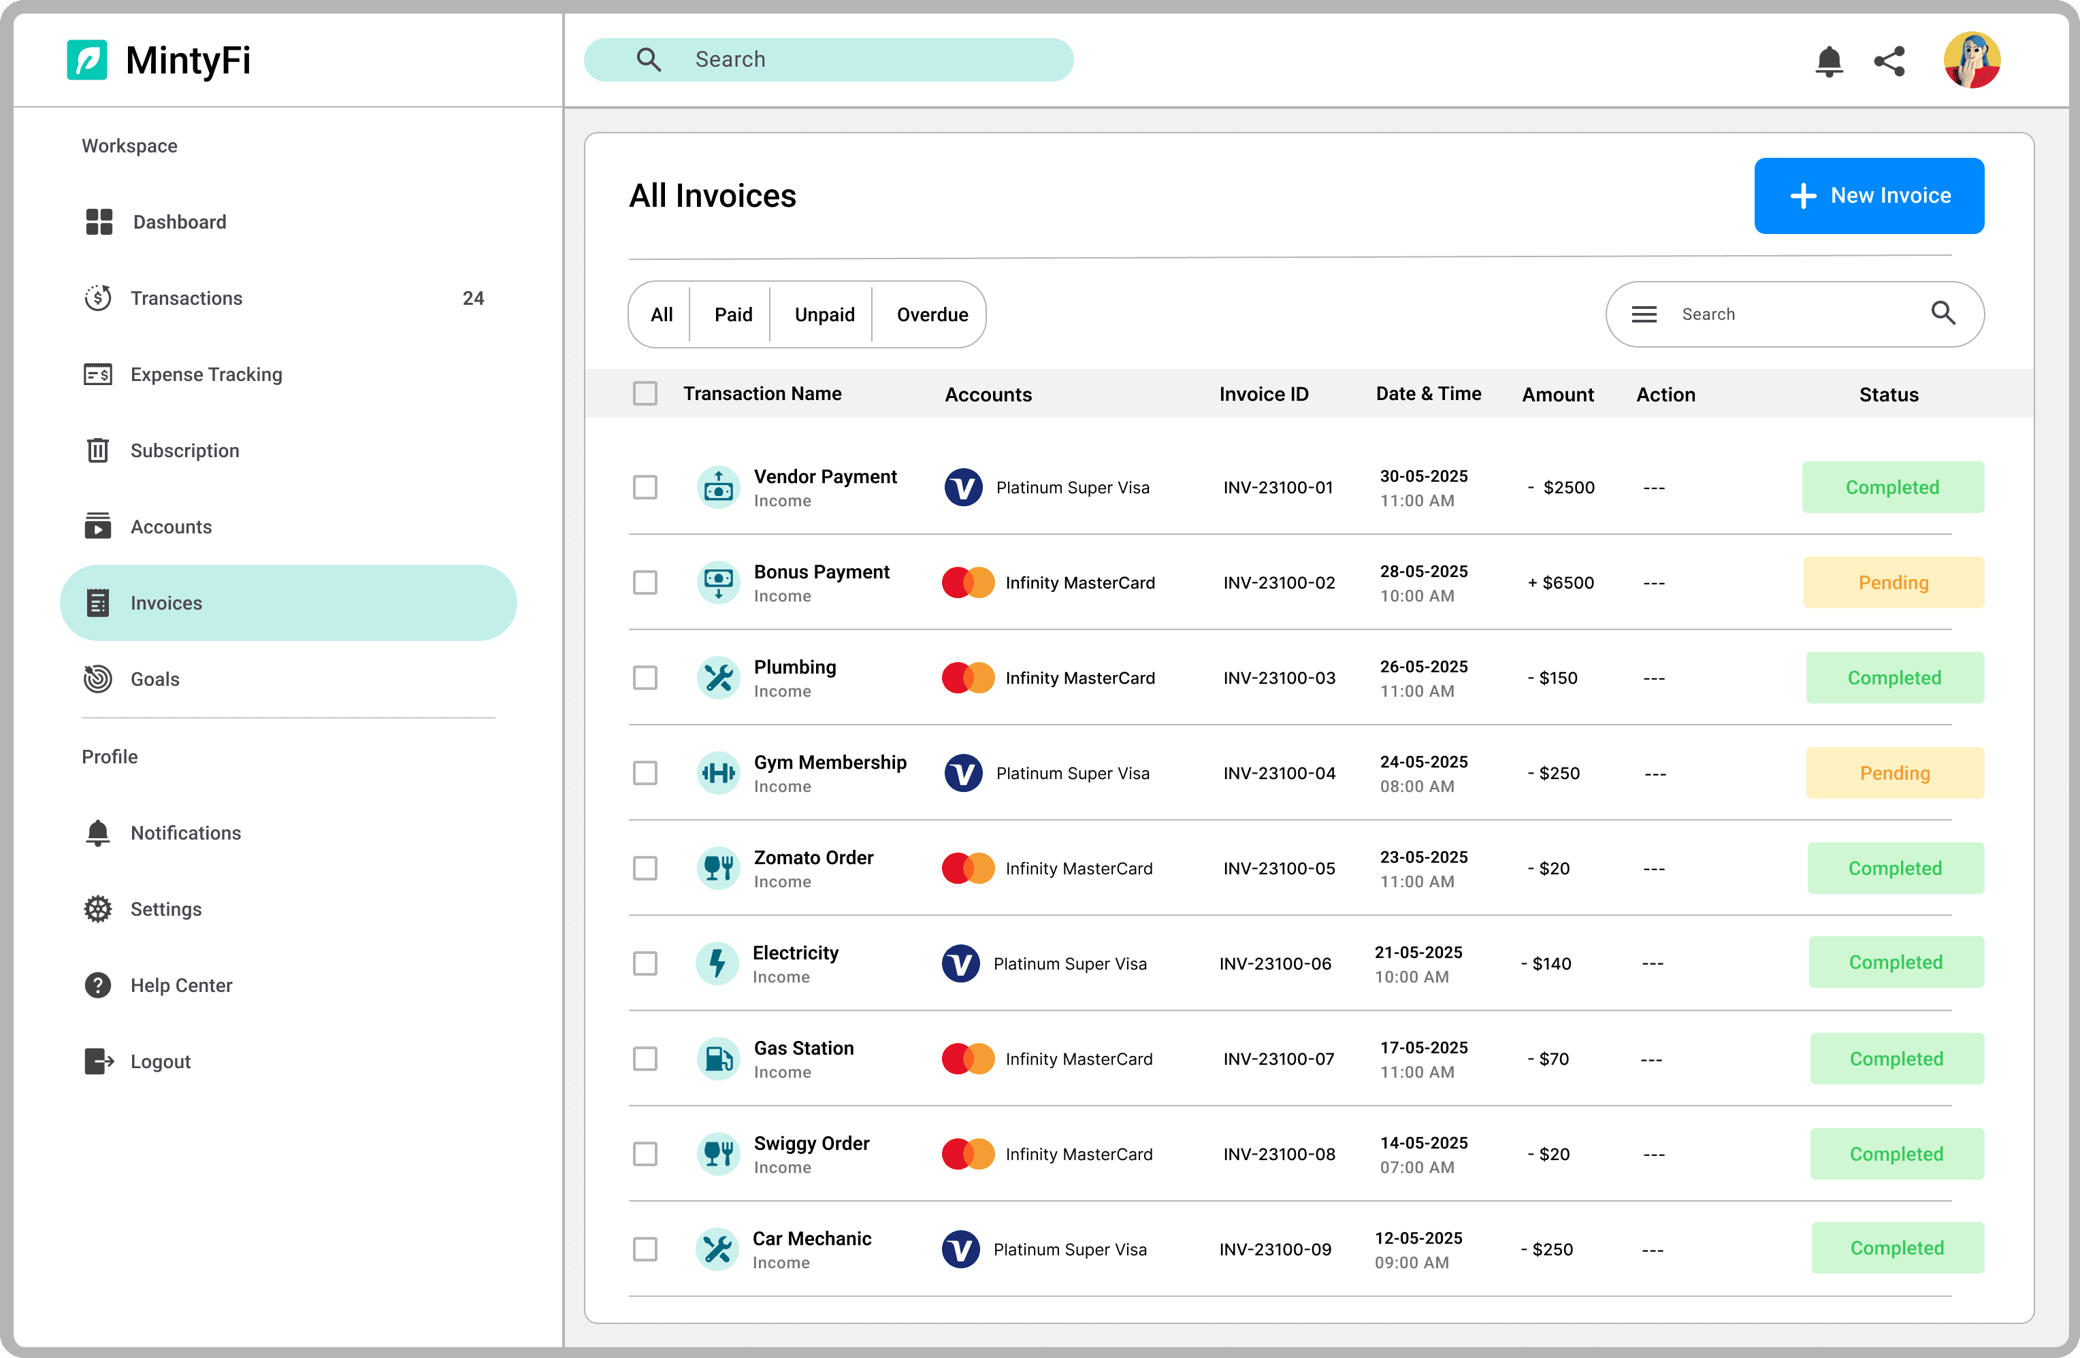The height and width of the screenshot is (1358, 2080).
Task: Toggle the select-all checkbox in table header
Action: [645, 393]
